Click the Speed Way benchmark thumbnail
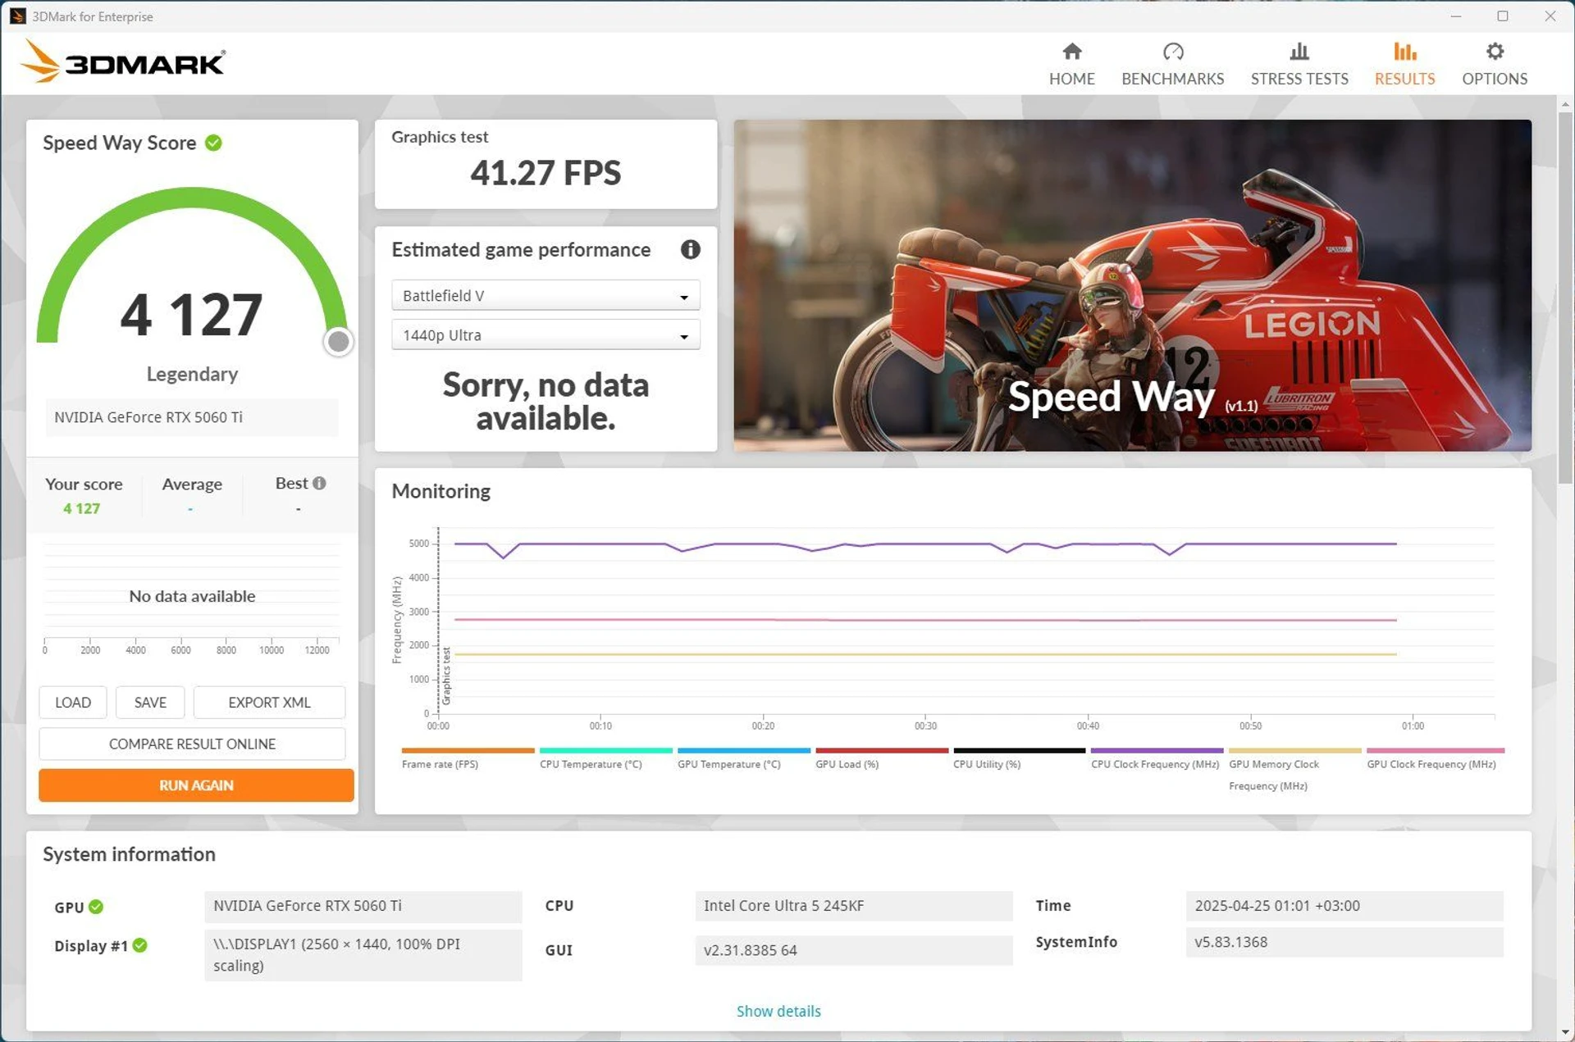 [x=1132, y=285]
